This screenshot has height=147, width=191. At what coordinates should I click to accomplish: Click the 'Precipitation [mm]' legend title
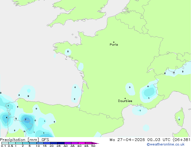[20, 140]
